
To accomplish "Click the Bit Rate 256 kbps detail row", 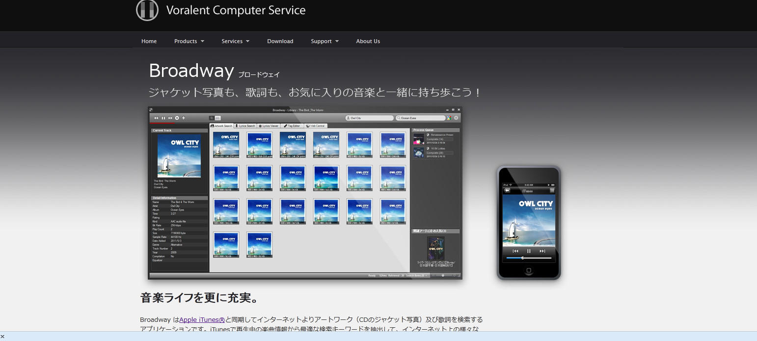I will pyautogui.click(x=180, y=225).
